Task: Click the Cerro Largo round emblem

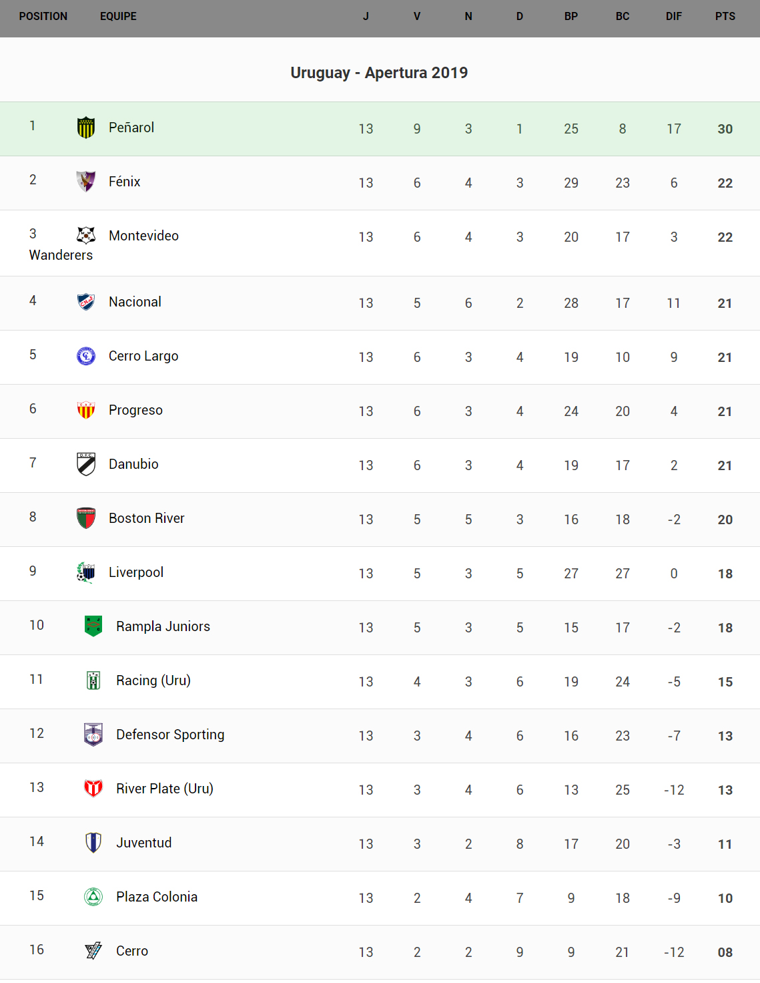Action: click(86, 356)
